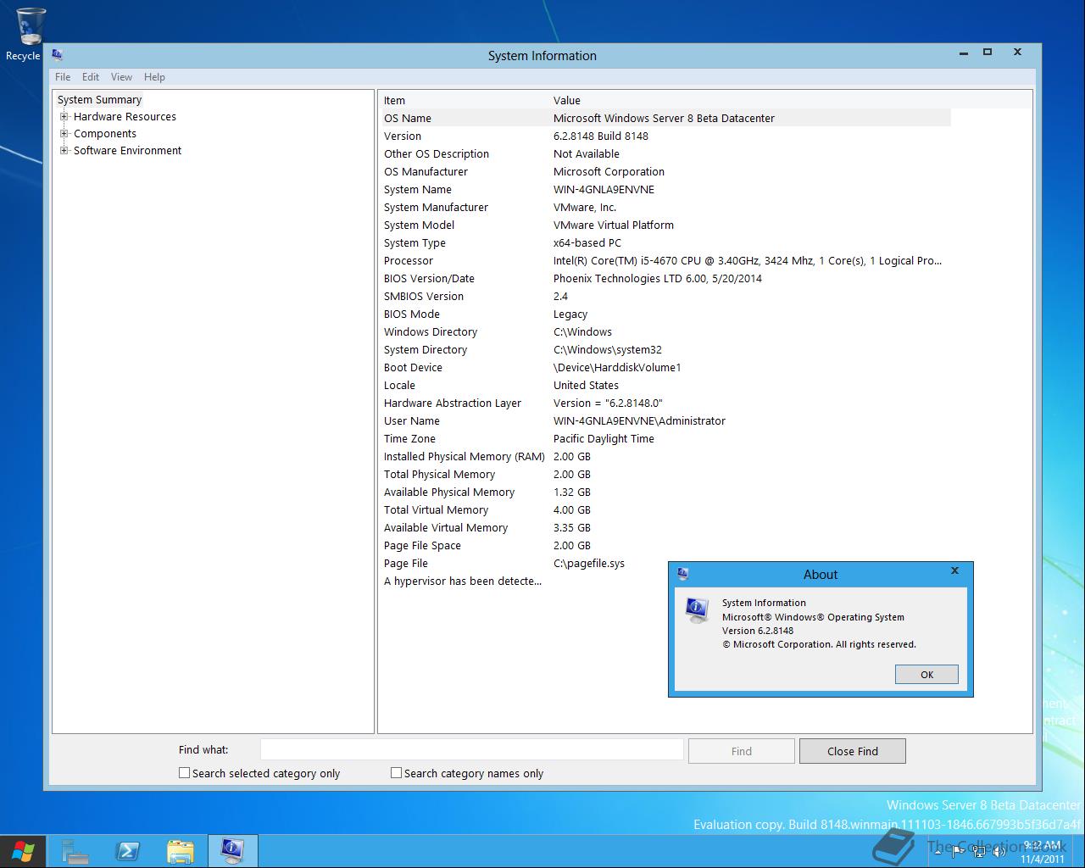The image size is (1085, 868).
Task: Close the About dialog with X
Action: [954, 570]
